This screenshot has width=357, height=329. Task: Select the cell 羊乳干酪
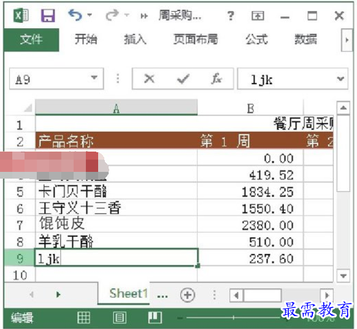tap(117, 241)
